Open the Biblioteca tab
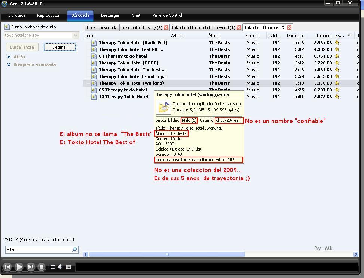 pos(17,15)
